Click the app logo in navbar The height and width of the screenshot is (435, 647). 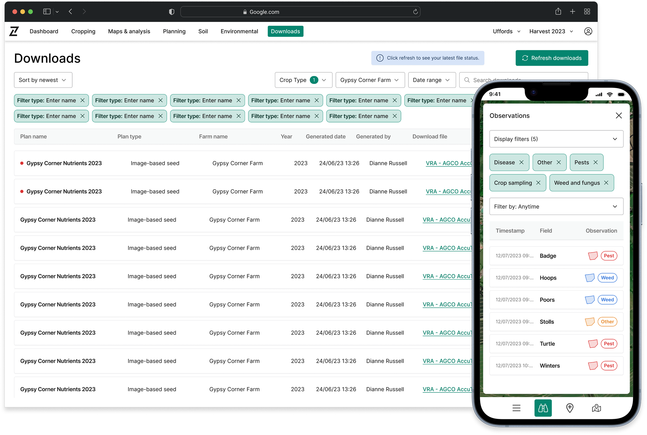(14, 31)
